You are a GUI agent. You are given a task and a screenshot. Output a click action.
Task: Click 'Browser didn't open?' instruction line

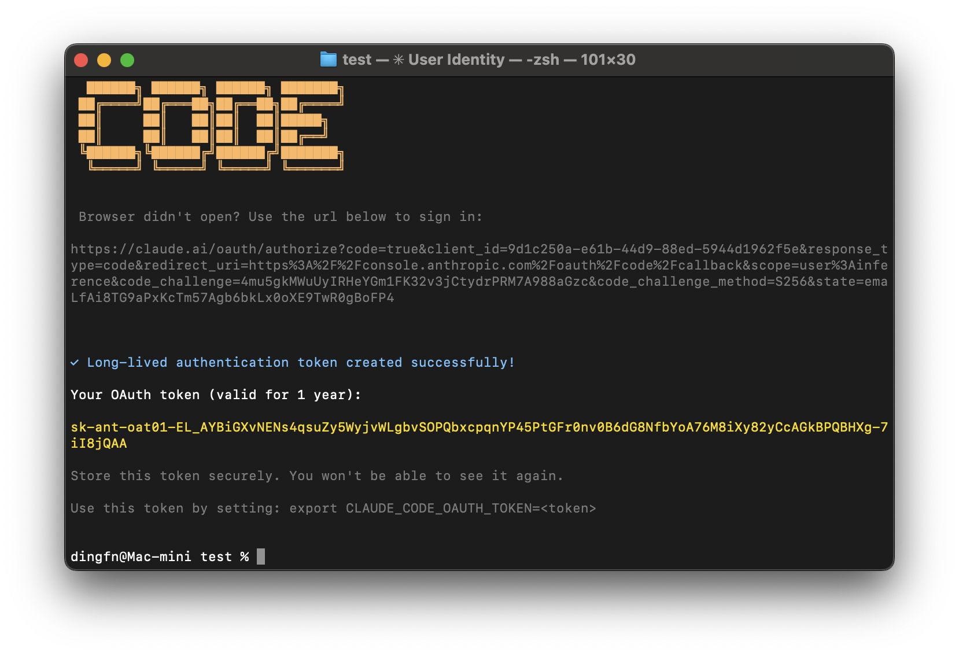click(x=281, y=217)
